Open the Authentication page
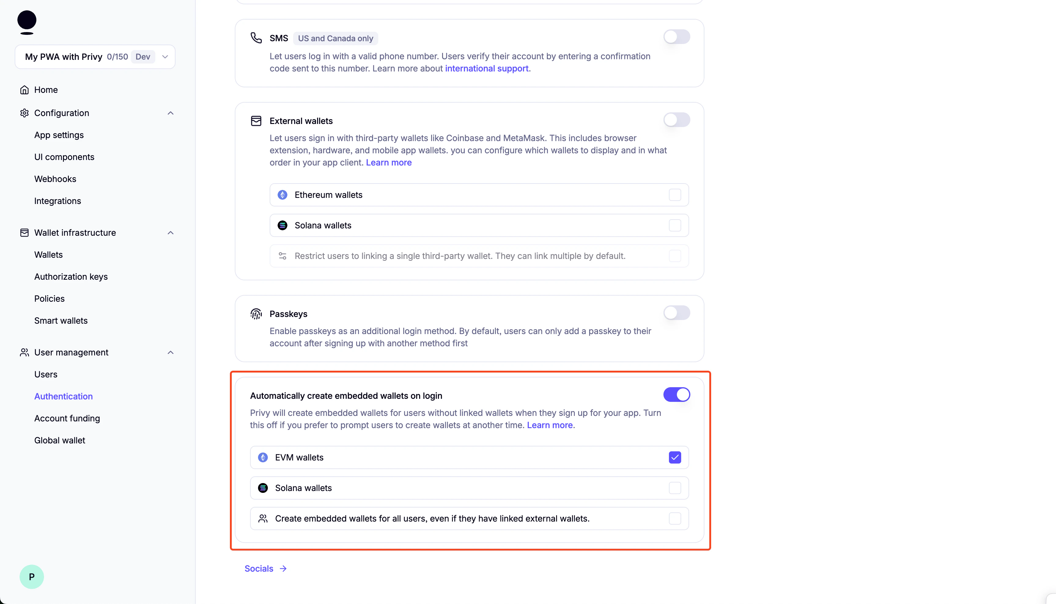This screenshot has width=1056, height=604. pos(63,396)
